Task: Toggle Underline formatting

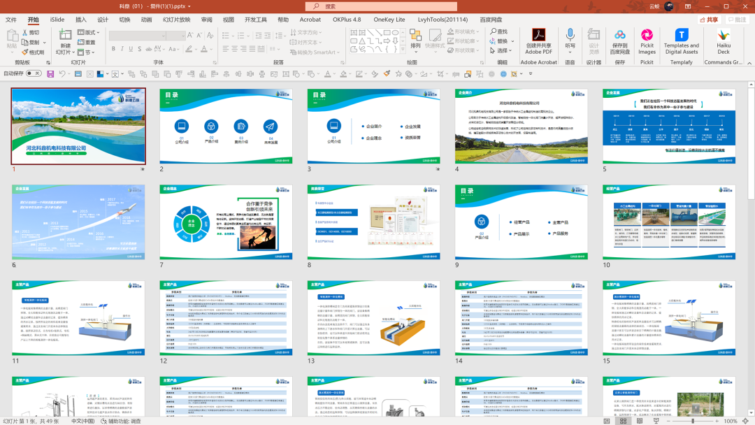Action: pyautogui.click(x=131, y=49)
